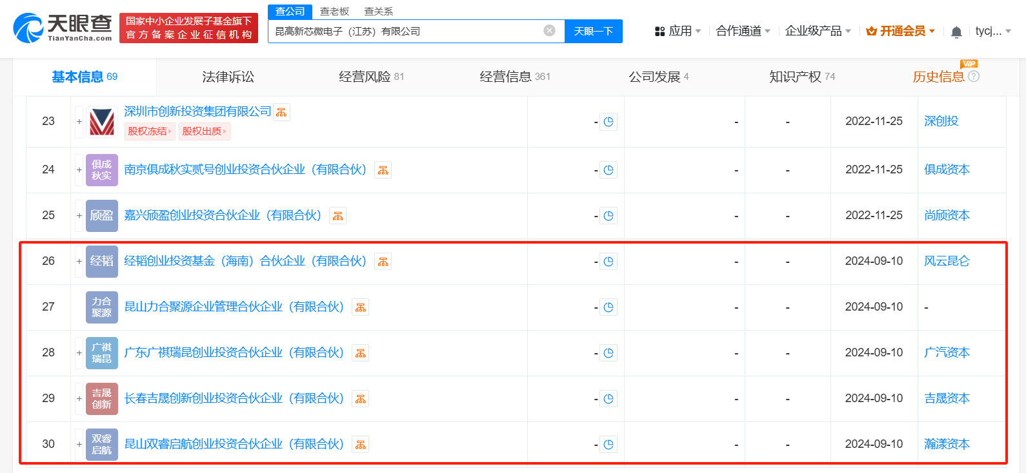This screenshot has width=1026, height=473.
Task: Open equity chart icon for 昆山力合聚源企业管理合伙企业
Action: click(x=361, y=307)
